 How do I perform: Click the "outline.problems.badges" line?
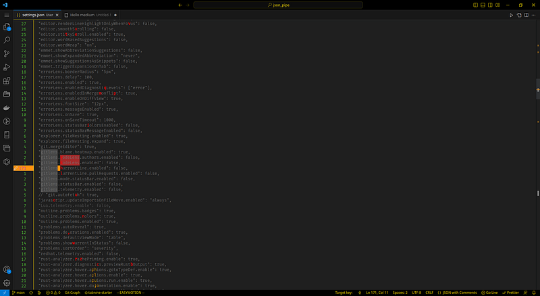coord(77,211)
